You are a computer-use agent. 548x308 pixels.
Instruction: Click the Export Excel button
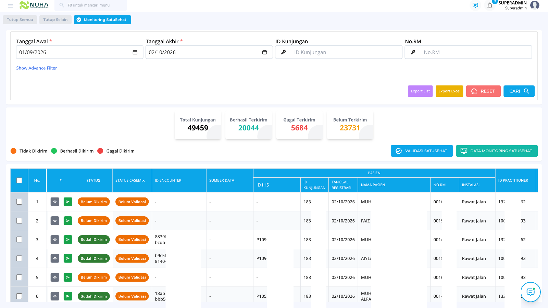coord(449,91)
